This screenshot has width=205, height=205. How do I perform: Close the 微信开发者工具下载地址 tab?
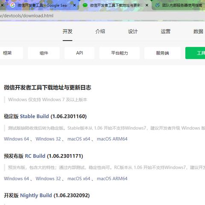(x=147, y=5)
